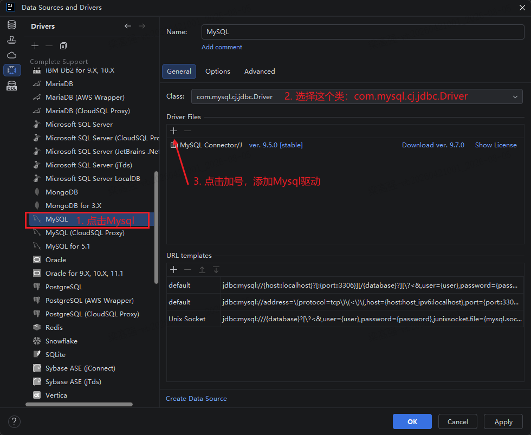The image size is (531, 435).
Task: Click the Name input field
Action: click(362, 32)
